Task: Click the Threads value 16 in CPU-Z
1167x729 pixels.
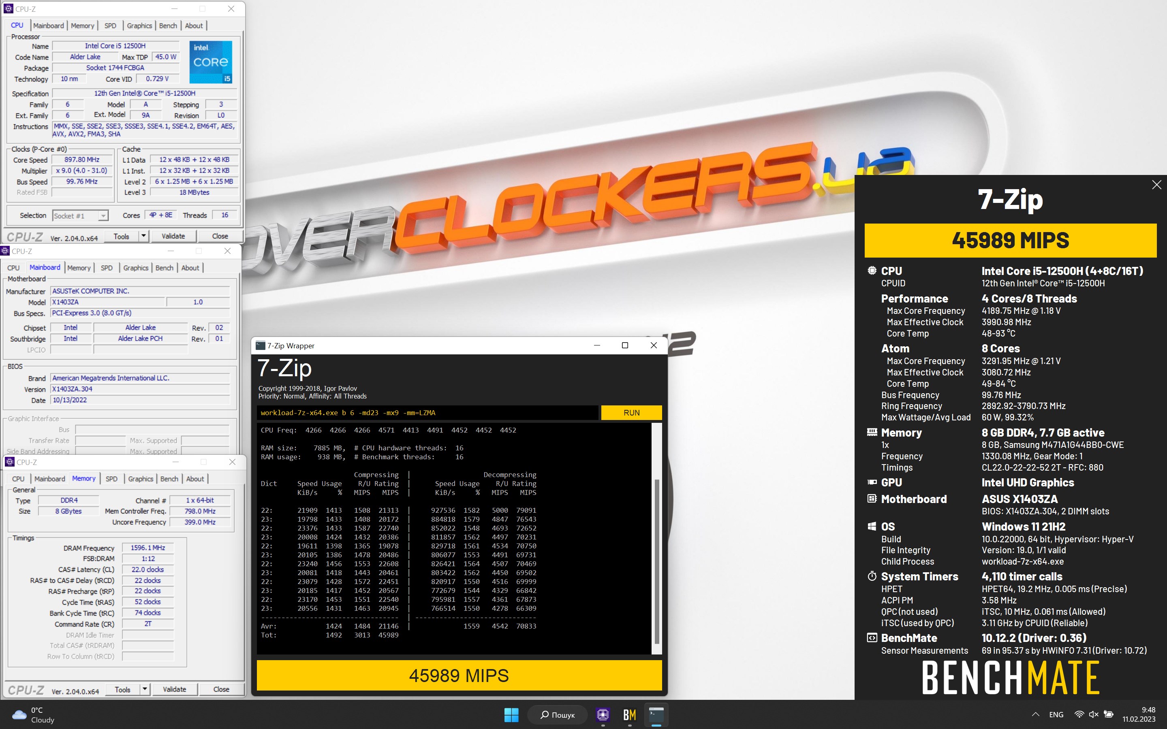Action: click(x=225, y=215)
